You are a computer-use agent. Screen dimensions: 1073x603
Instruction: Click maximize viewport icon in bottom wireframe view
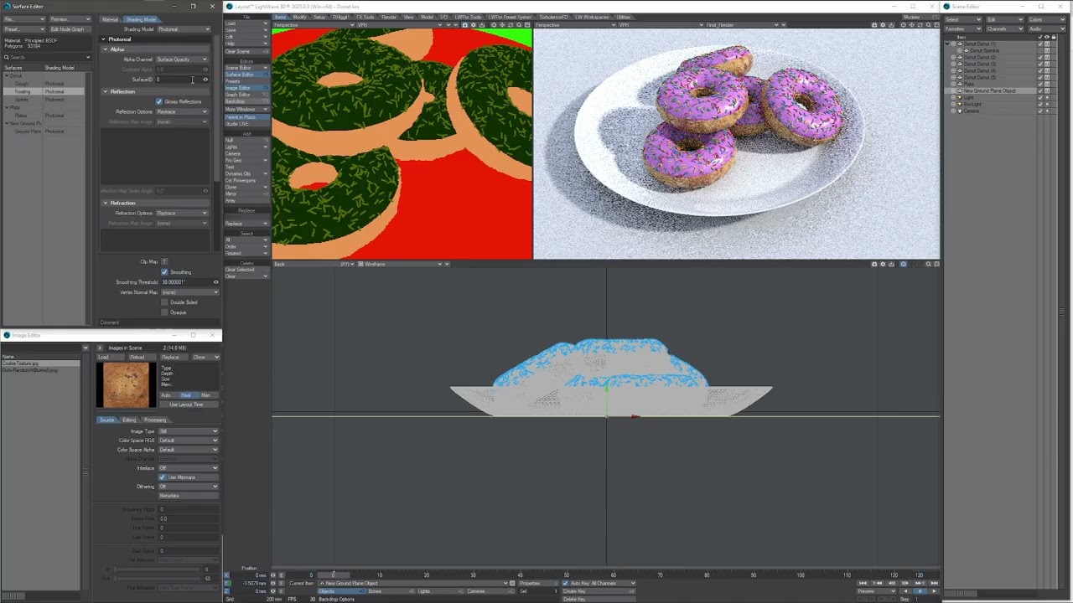click(x=936, y=264)
